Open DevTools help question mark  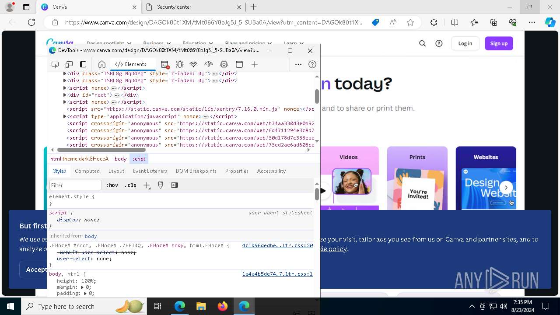pyautogui.click(x=312, y=64)
